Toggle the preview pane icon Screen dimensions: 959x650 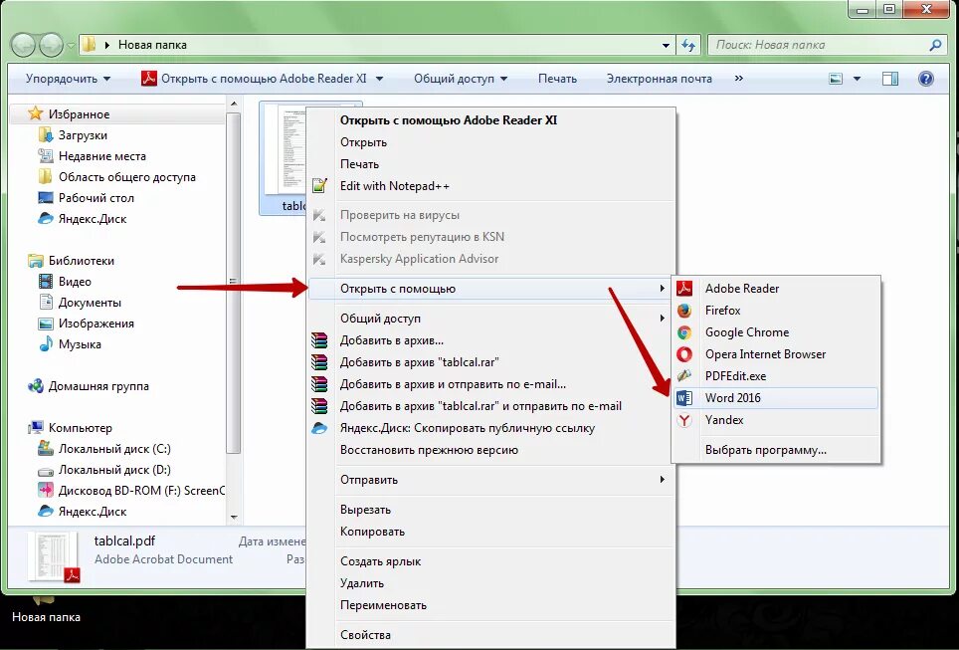890,79
